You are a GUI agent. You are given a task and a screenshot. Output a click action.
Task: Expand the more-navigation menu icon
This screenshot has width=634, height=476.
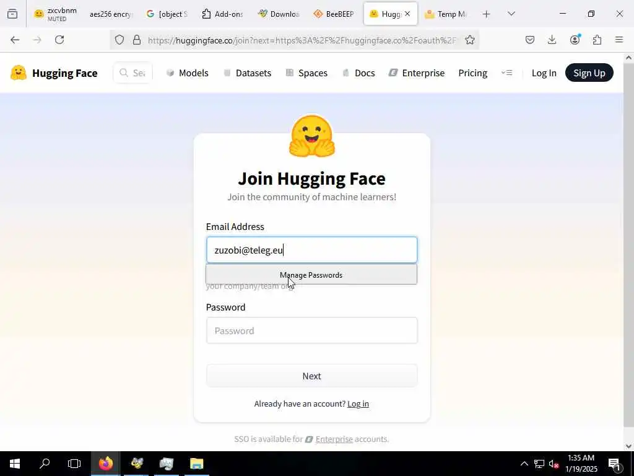(507, 73)
